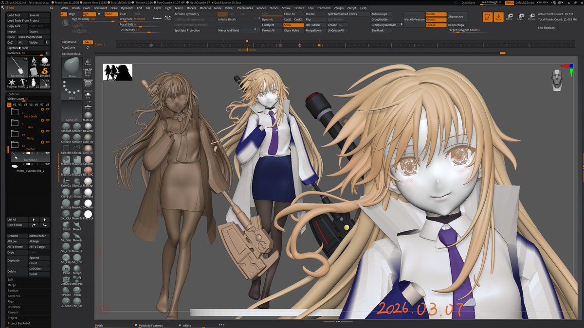Choose the SliceCurve brush
Image resolution: width=584 pixels, height=328 pixels.
77,182
